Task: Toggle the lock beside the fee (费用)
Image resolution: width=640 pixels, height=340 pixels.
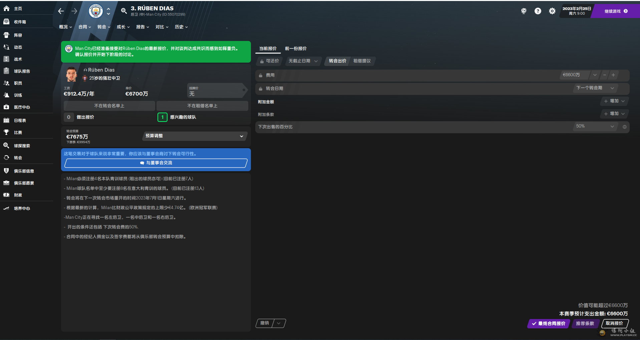Action: [261, 75]
